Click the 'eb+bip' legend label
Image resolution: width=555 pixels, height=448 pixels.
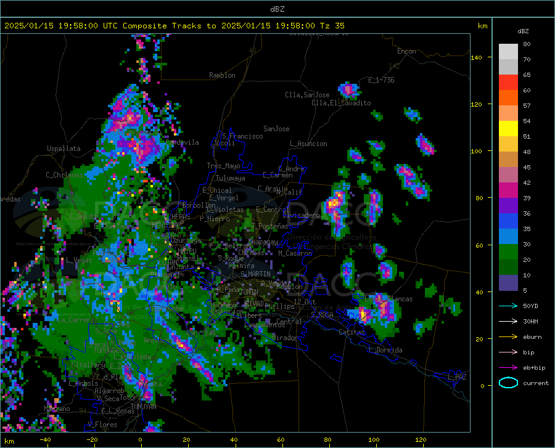tap(534, 368)
